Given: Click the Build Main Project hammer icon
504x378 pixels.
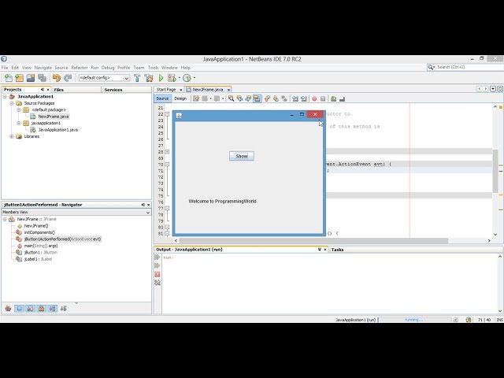Looking at the screenshot, I should (x=137, y=78).
